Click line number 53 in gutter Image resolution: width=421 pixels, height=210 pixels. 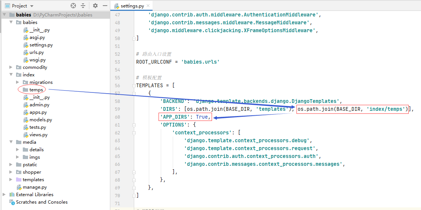pos(118,62)
